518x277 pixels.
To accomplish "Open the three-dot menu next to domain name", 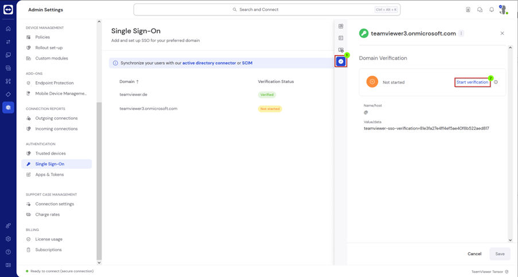I will point(461,33).
